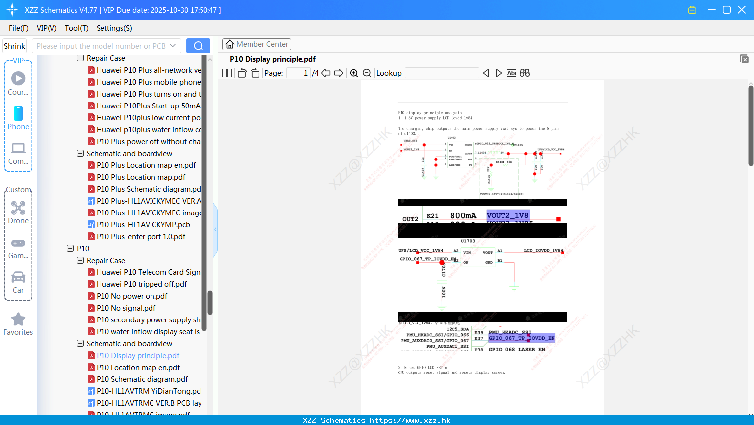
Task: Collapse the P10 tree node
Action: coord(70,249)
